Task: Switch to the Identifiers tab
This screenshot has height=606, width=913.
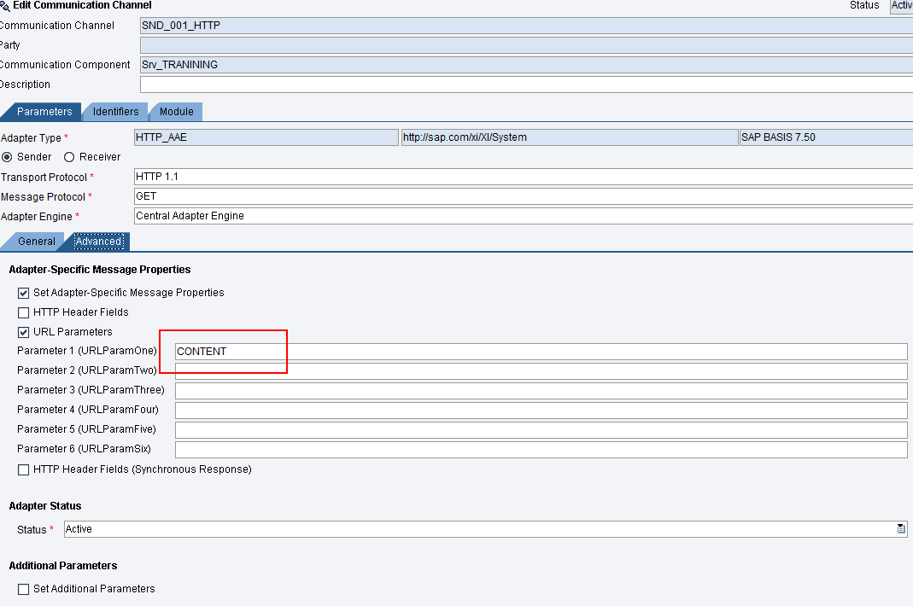Action: pyautogui.click(x=115, y=111)
